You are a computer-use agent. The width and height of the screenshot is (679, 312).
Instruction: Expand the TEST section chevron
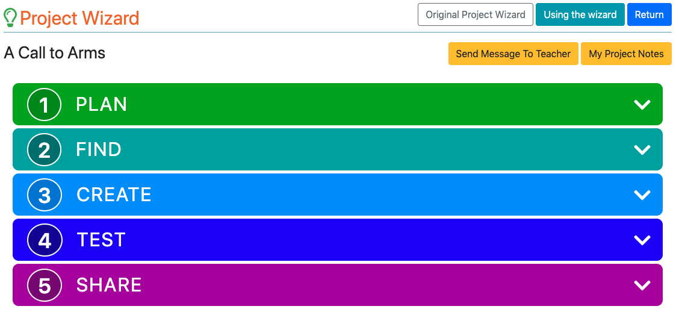642,240
